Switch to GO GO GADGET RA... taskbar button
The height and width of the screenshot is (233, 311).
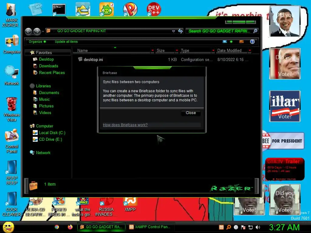pos(101,227)
